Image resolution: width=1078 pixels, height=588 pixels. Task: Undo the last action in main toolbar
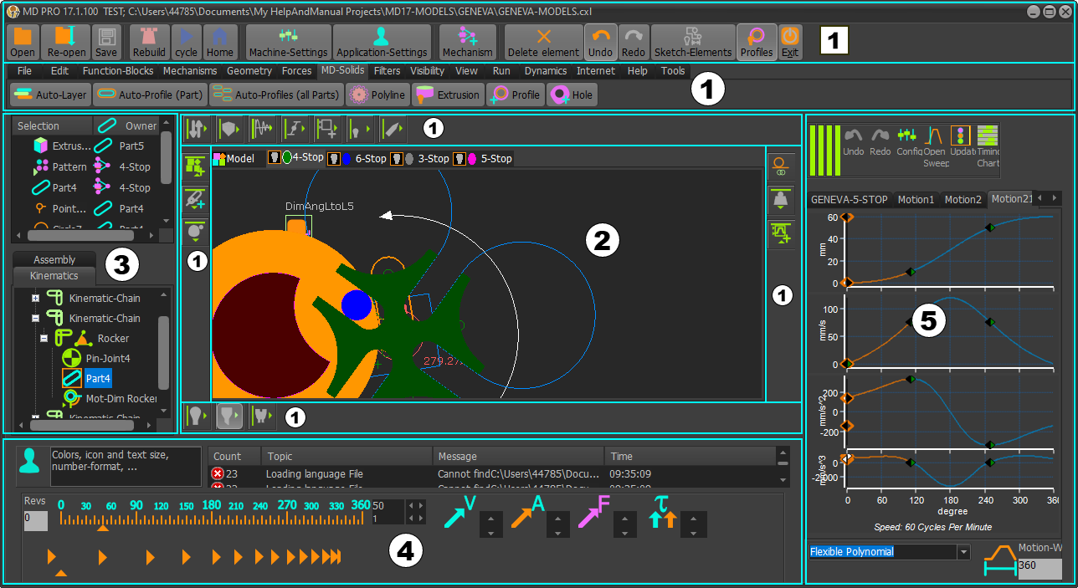[x=600, y=42]
